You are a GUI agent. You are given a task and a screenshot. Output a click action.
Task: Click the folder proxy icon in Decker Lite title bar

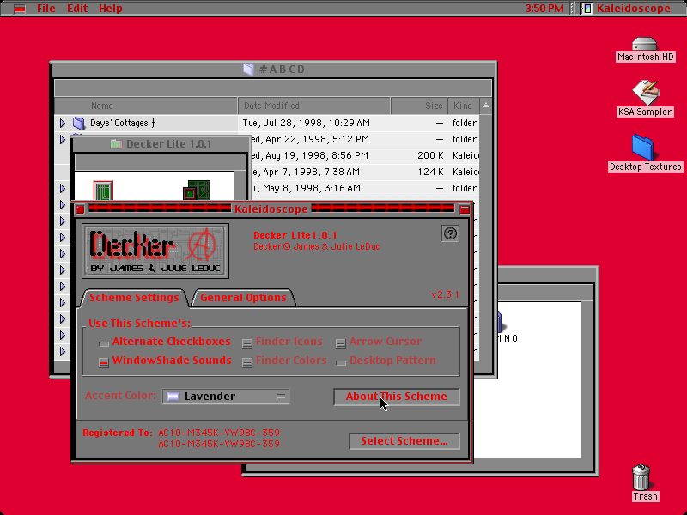(116, 143)
